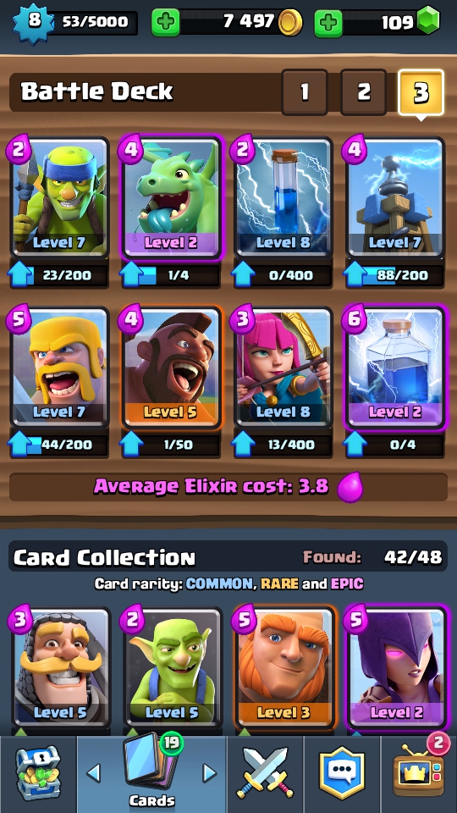Select battle deck slot 3
Image resolution: width=457 pixels, height=813 pixels.
(x=421, y=91)
